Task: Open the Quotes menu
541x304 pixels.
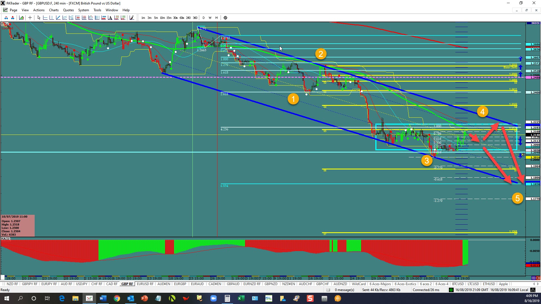Action: tap(68, 10)
